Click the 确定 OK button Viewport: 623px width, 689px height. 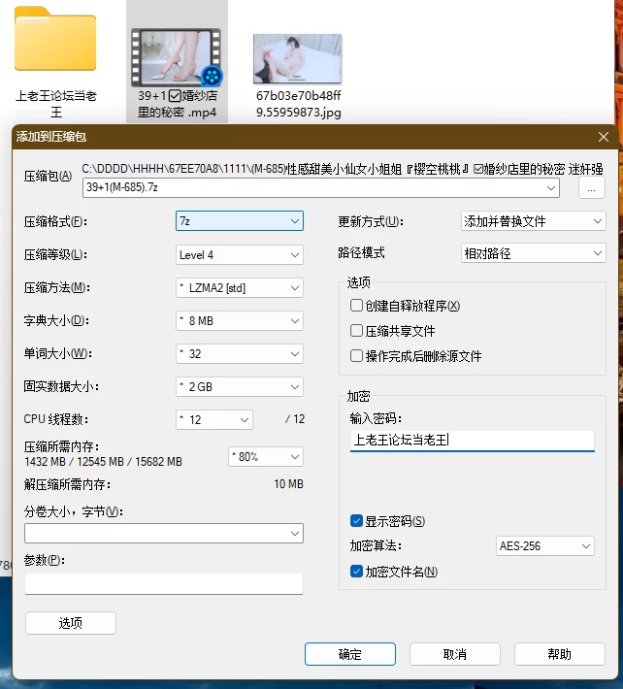(350, 654)
